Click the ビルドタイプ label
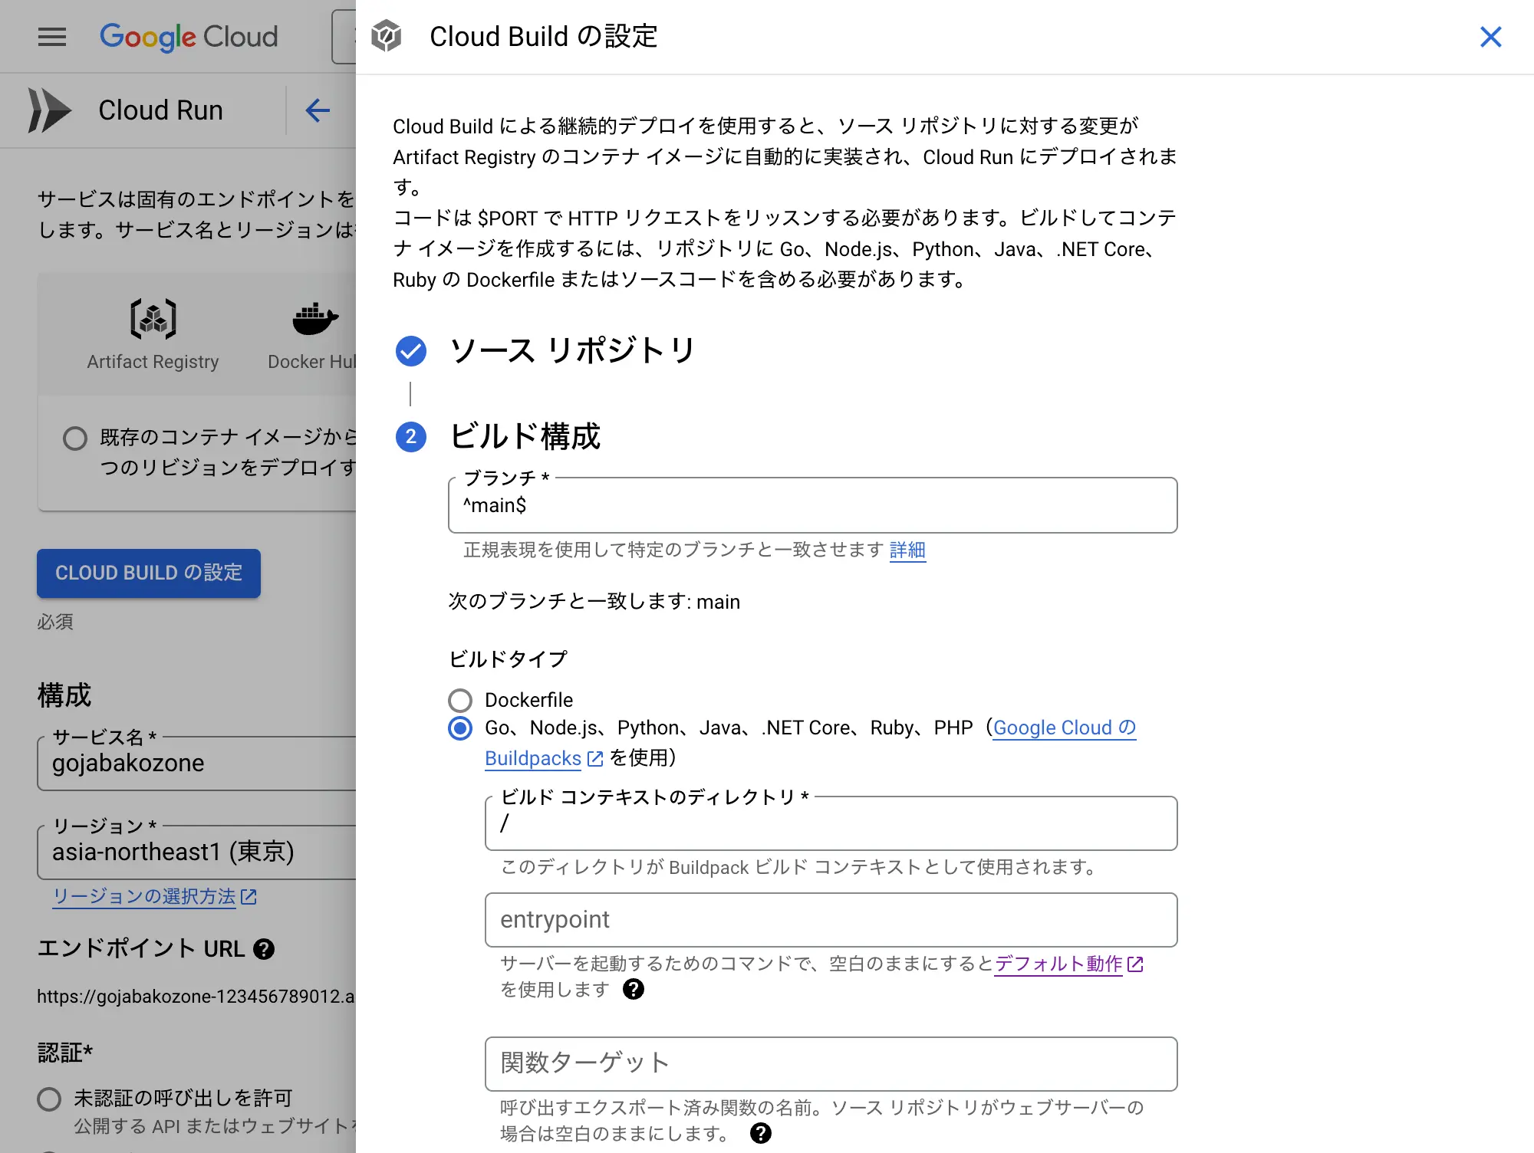The height and width of the screenshot is (1153, 1534). [508, 659]
